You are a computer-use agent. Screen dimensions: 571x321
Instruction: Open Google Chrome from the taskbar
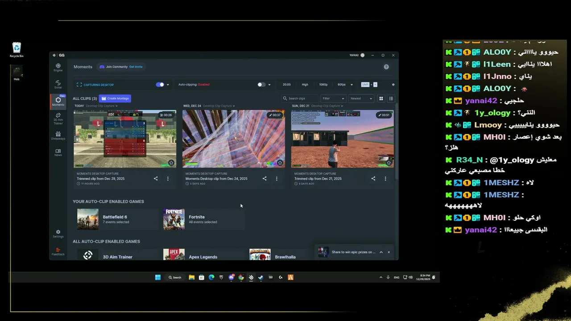(x=241, y=277)
